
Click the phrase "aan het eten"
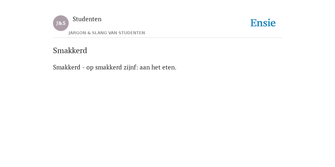coord(157,67)
